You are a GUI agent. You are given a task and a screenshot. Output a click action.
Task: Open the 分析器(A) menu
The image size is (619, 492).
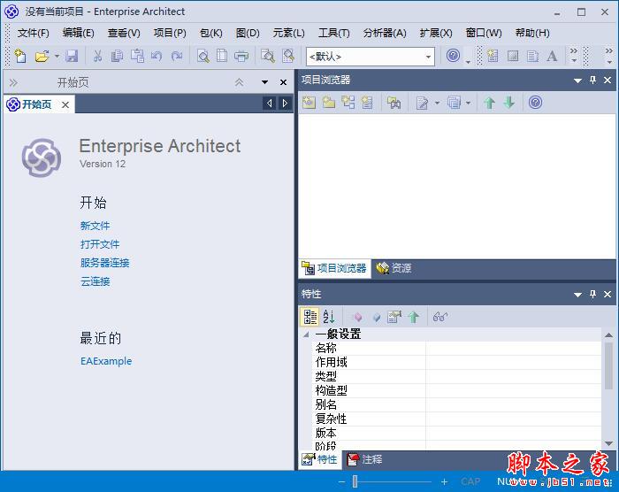tap(385, 33)
